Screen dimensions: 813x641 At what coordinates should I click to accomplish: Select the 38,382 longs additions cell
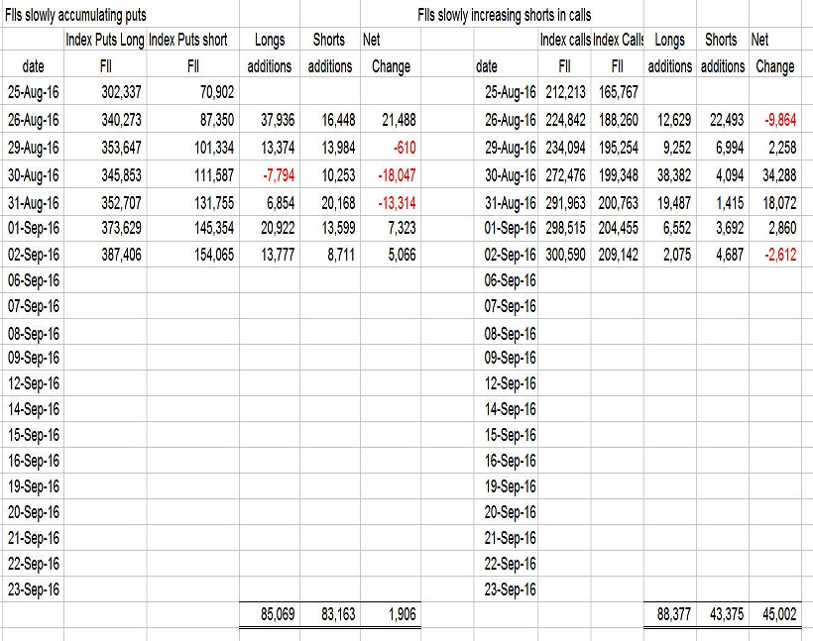[670, 173]
